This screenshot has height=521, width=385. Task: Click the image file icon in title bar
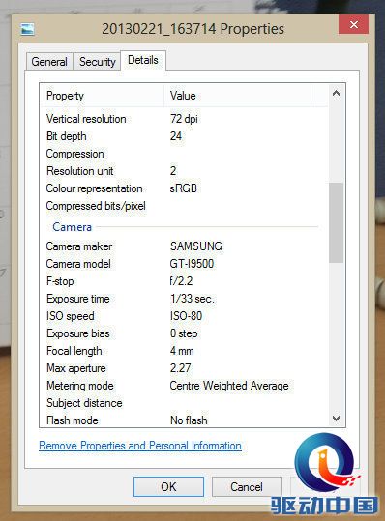[27, 29]
